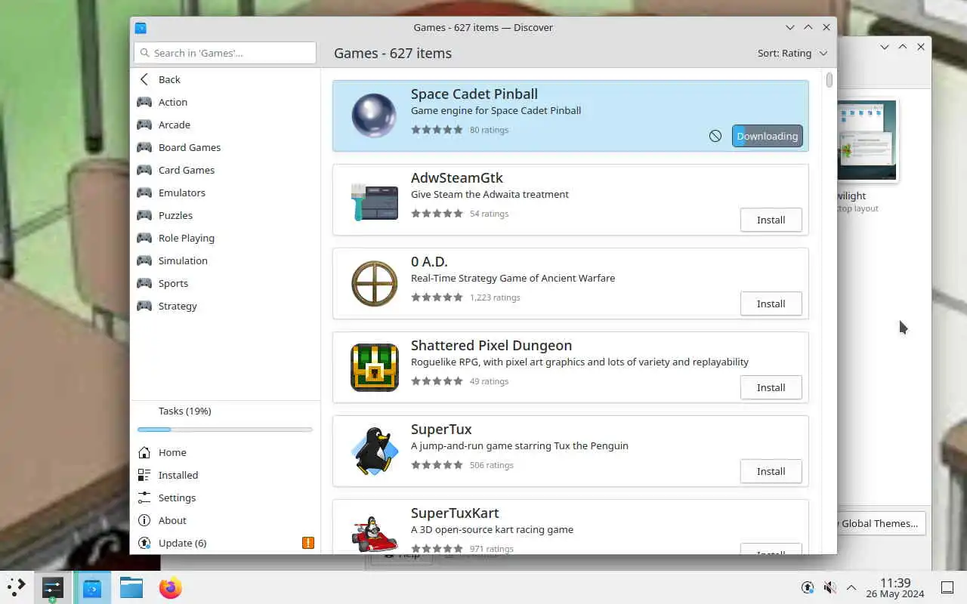This screenshot has width=967, height=604.
Task: Click the gamepad icon next to Strategy
Action: click(144, 306)
